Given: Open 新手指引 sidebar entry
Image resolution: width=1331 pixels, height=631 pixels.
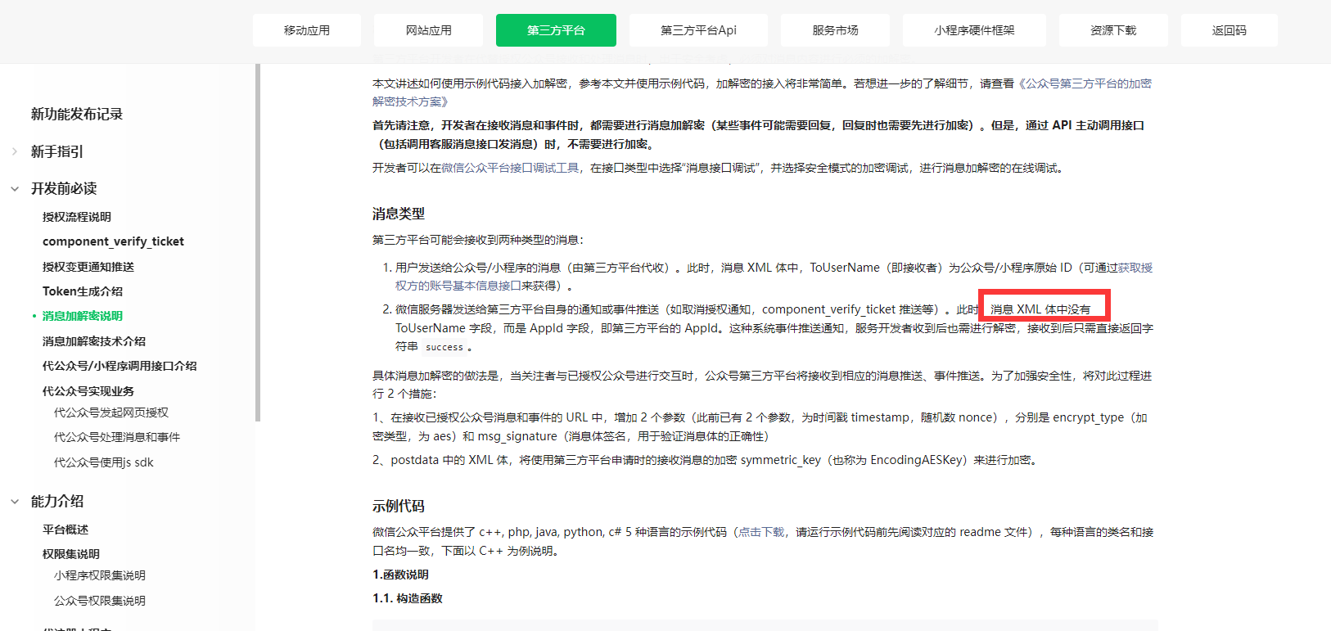Looking at the screenshot, I should point(57,151).
